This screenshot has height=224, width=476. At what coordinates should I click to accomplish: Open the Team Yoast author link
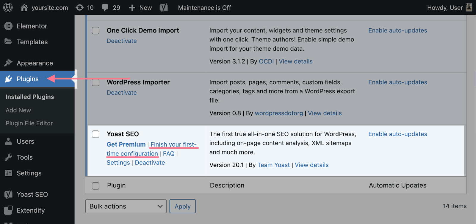pyautogui.click(x=273, y=165)
